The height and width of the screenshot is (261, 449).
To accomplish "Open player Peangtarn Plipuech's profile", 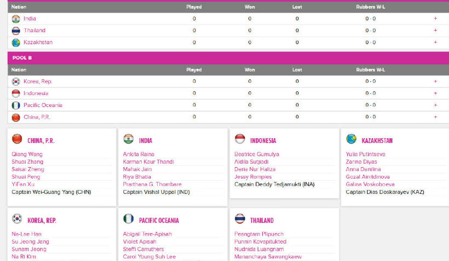I will [259, 234].
